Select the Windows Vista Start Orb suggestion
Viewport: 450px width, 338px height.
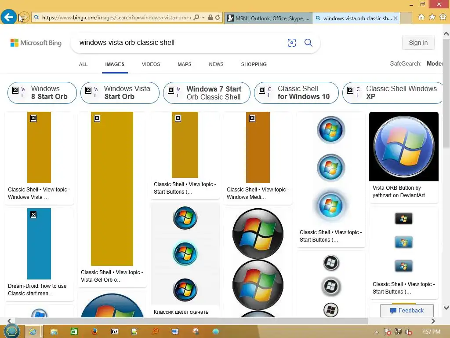120,93
